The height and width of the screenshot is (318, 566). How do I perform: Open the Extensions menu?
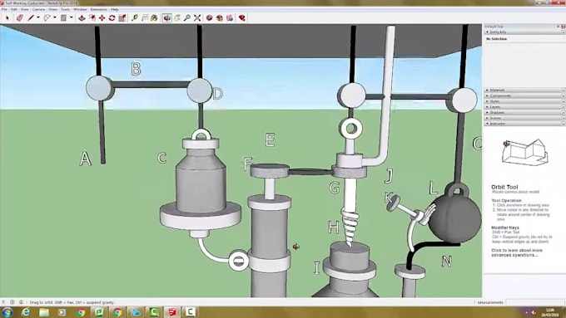98,9
